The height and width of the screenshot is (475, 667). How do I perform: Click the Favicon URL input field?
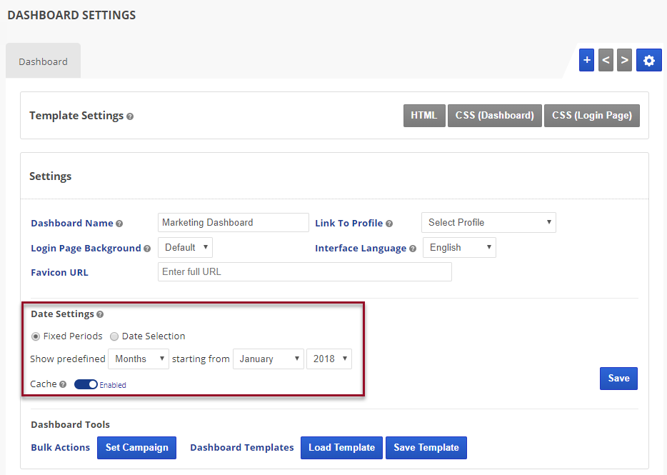click(304, 272)
